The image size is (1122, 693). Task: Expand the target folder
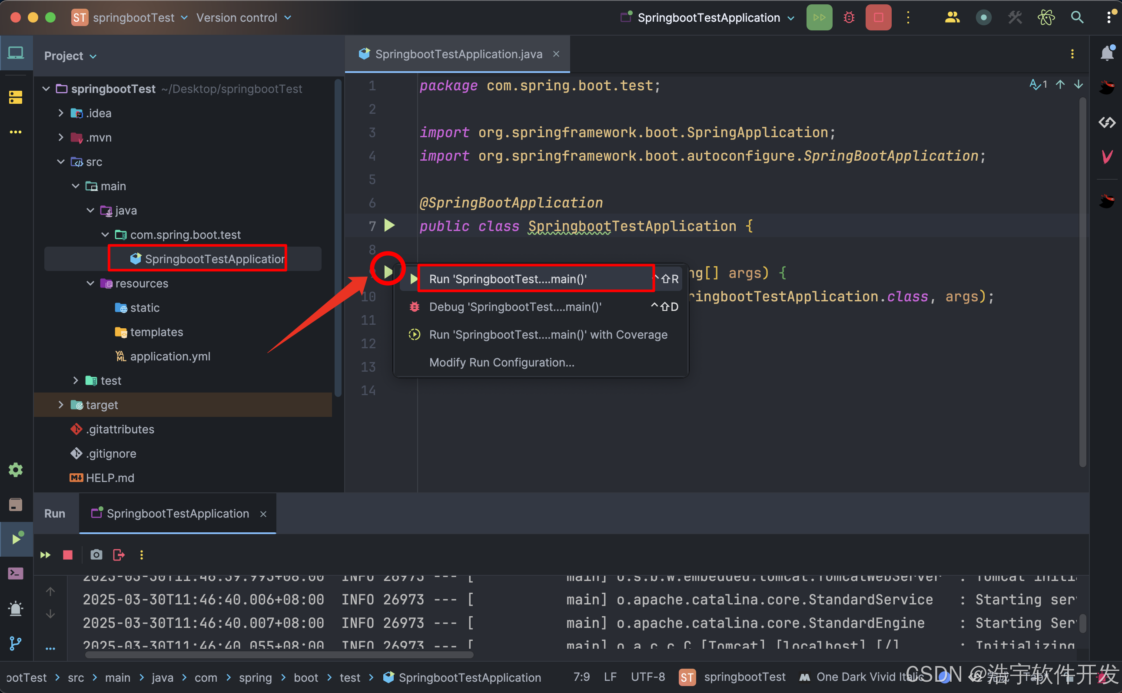[60, 405]
